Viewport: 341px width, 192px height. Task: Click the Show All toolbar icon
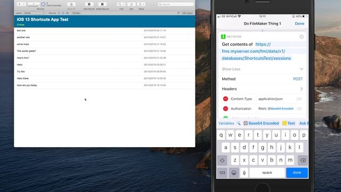coord(71,4)
